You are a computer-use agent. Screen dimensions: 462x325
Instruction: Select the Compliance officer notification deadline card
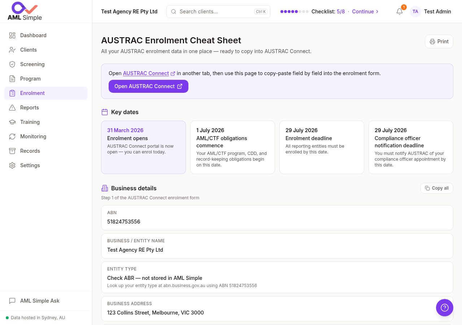(x=411, y=147)
